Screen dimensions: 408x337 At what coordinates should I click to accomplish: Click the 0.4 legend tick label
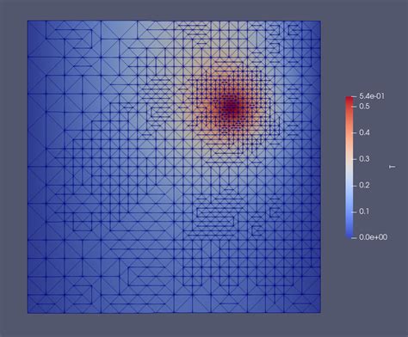pos(364,132)
